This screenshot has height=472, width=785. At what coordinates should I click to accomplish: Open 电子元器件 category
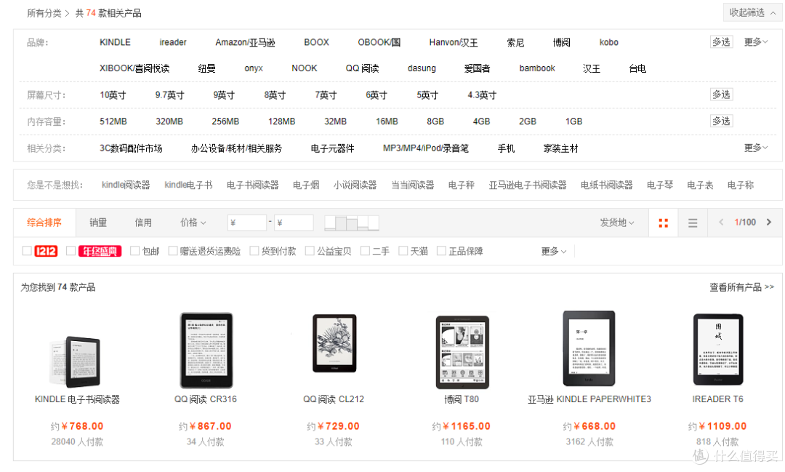click(x=332, y=148)
